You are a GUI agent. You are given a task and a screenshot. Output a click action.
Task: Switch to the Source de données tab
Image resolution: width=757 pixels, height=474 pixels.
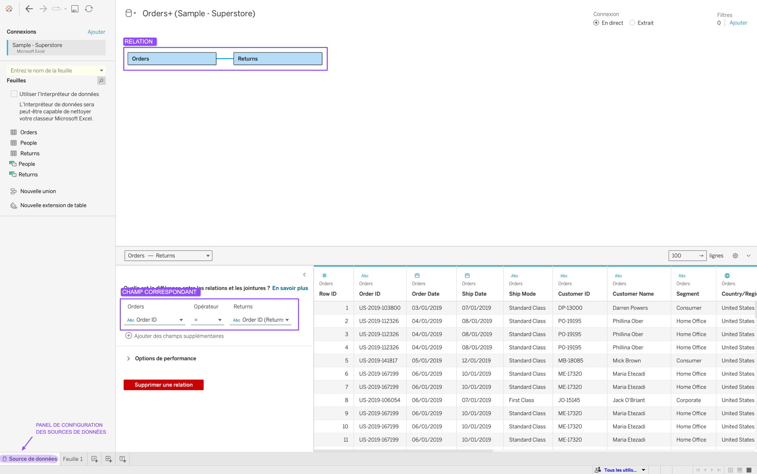30,459
